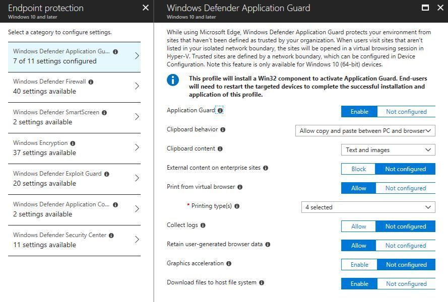The width and height of the screenshot is (448, 302).
Task: Set External content on enterprise sites to Not configured
Action: [406, 169]
